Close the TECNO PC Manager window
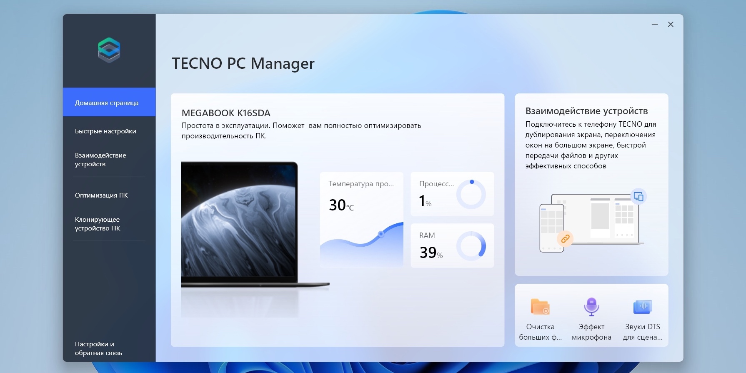This screenshot has width=746, height=373. (x=671, y=25)
